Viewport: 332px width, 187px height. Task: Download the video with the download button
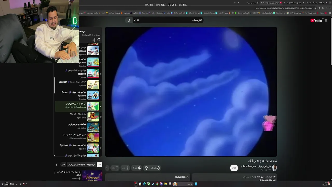point(126,168)
